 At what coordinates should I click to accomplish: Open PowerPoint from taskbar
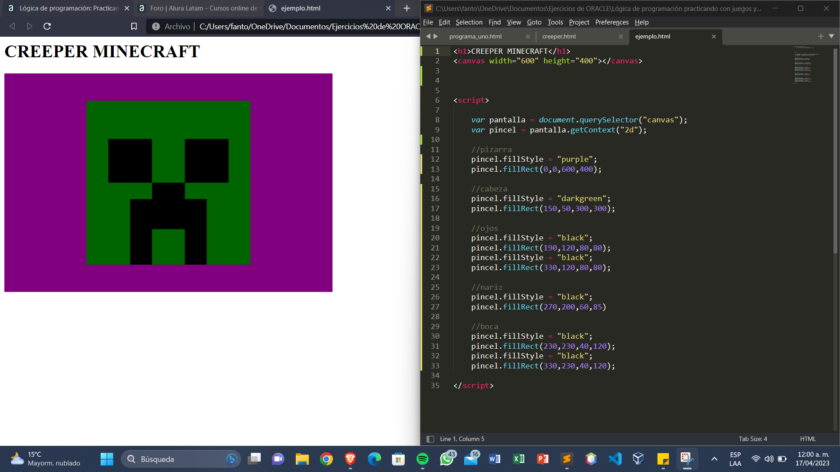tap(543, 459)
